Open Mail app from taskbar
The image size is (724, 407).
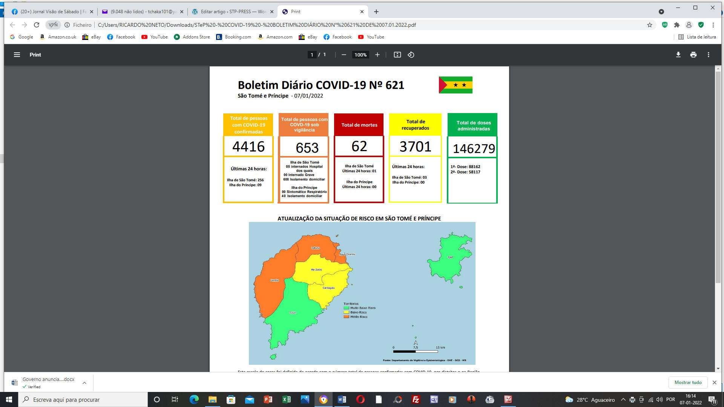tap(249, 399)
